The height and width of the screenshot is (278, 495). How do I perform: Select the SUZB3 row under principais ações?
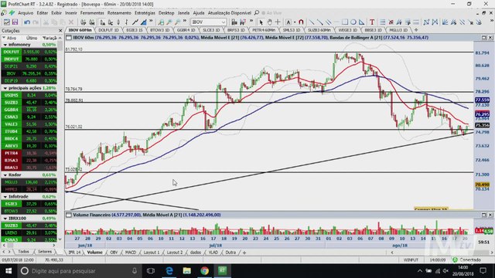pyautogui.click(x=29, y=103)
